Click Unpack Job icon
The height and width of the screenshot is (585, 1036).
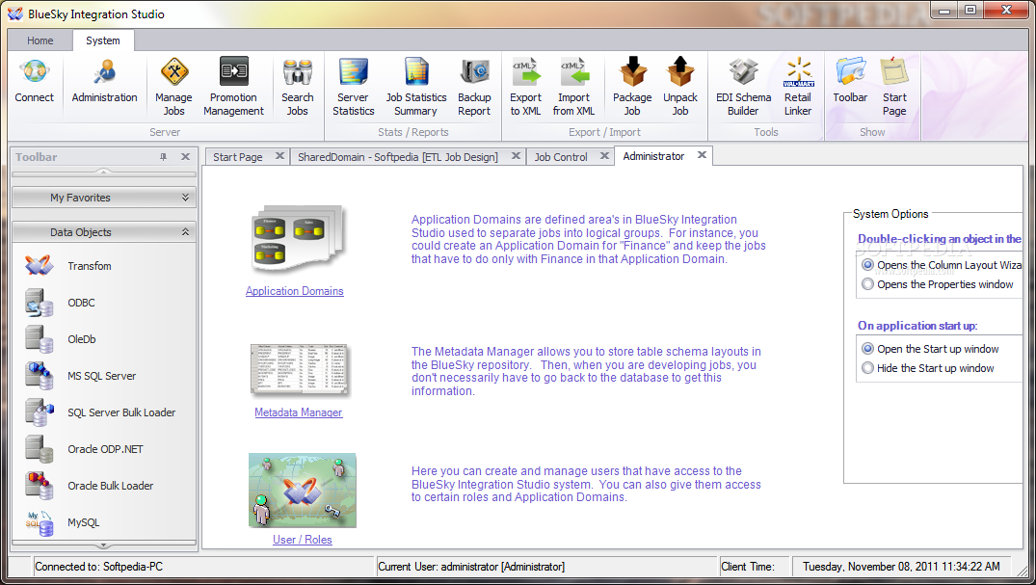(x=680, y=88)
